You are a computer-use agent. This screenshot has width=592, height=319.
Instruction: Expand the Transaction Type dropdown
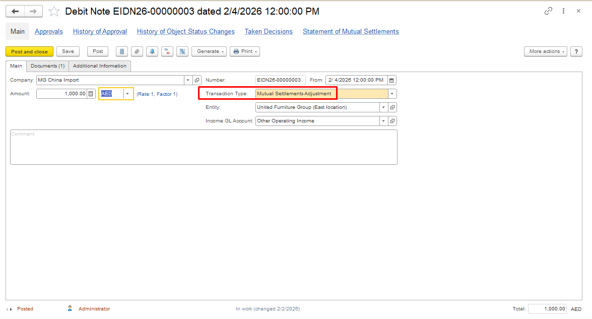point(392,94)
